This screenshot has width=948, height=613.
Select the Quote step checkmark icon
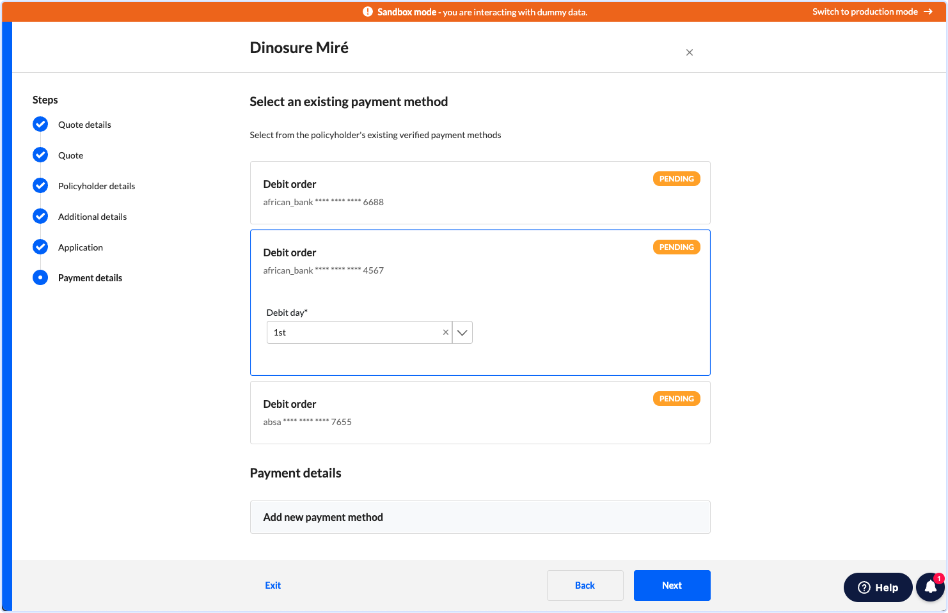click(x=40, y=155)
